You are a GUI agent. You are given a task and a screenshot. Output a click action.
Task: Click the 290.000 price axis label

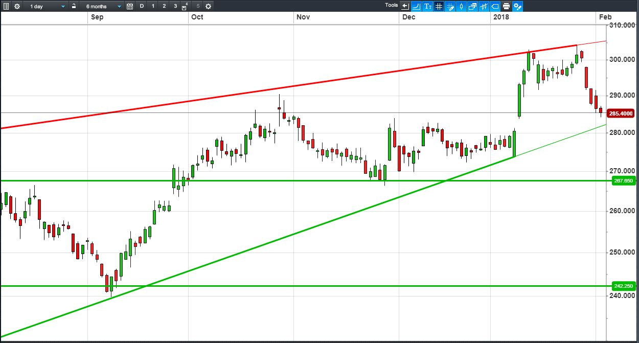click(623, 96)
